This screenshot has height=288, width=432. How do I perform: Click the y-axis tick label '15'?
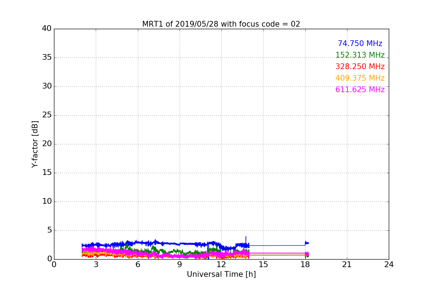47,173
